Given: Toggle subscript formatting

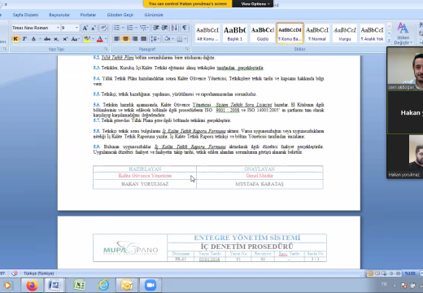Looking at the screenshot, I should coord(56,39).
